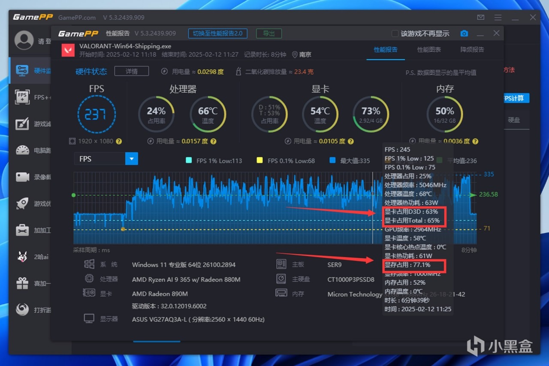Image resolution: width=549 pixels, height=366 pixels.
Task: Switch to the 降频报告 tab
Action: (x=472, y=49)
